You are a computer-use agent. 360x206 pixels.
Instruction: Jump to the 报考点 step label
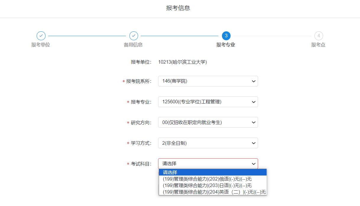click(x=318, y=45)
